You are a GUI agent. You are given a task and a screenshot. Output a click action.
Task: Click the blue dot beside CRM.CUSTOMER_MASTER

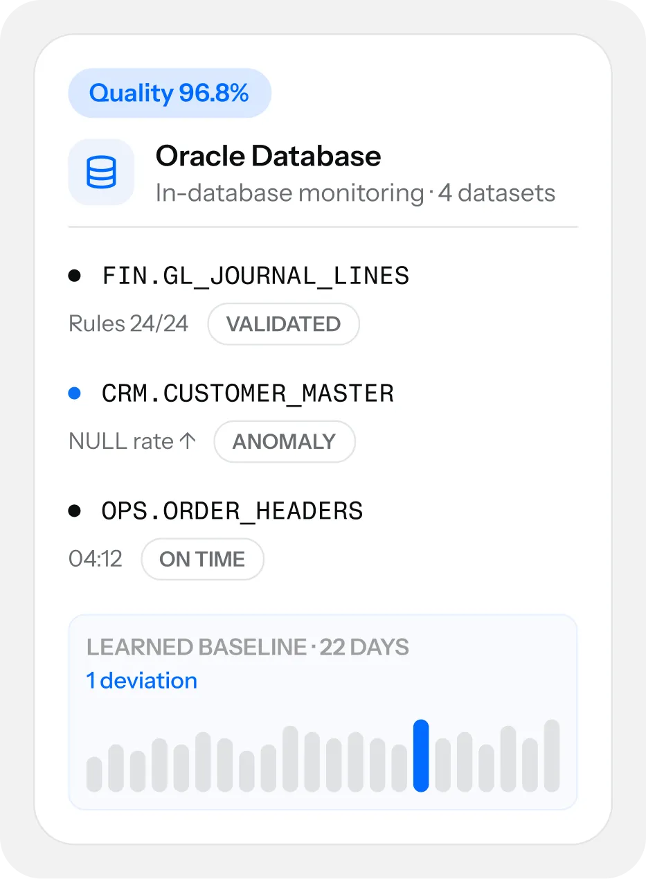[75, 394]
